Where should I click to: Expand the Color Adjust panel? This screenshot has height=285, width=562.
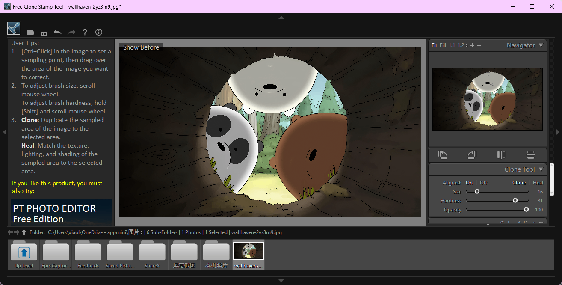(541, 223)
